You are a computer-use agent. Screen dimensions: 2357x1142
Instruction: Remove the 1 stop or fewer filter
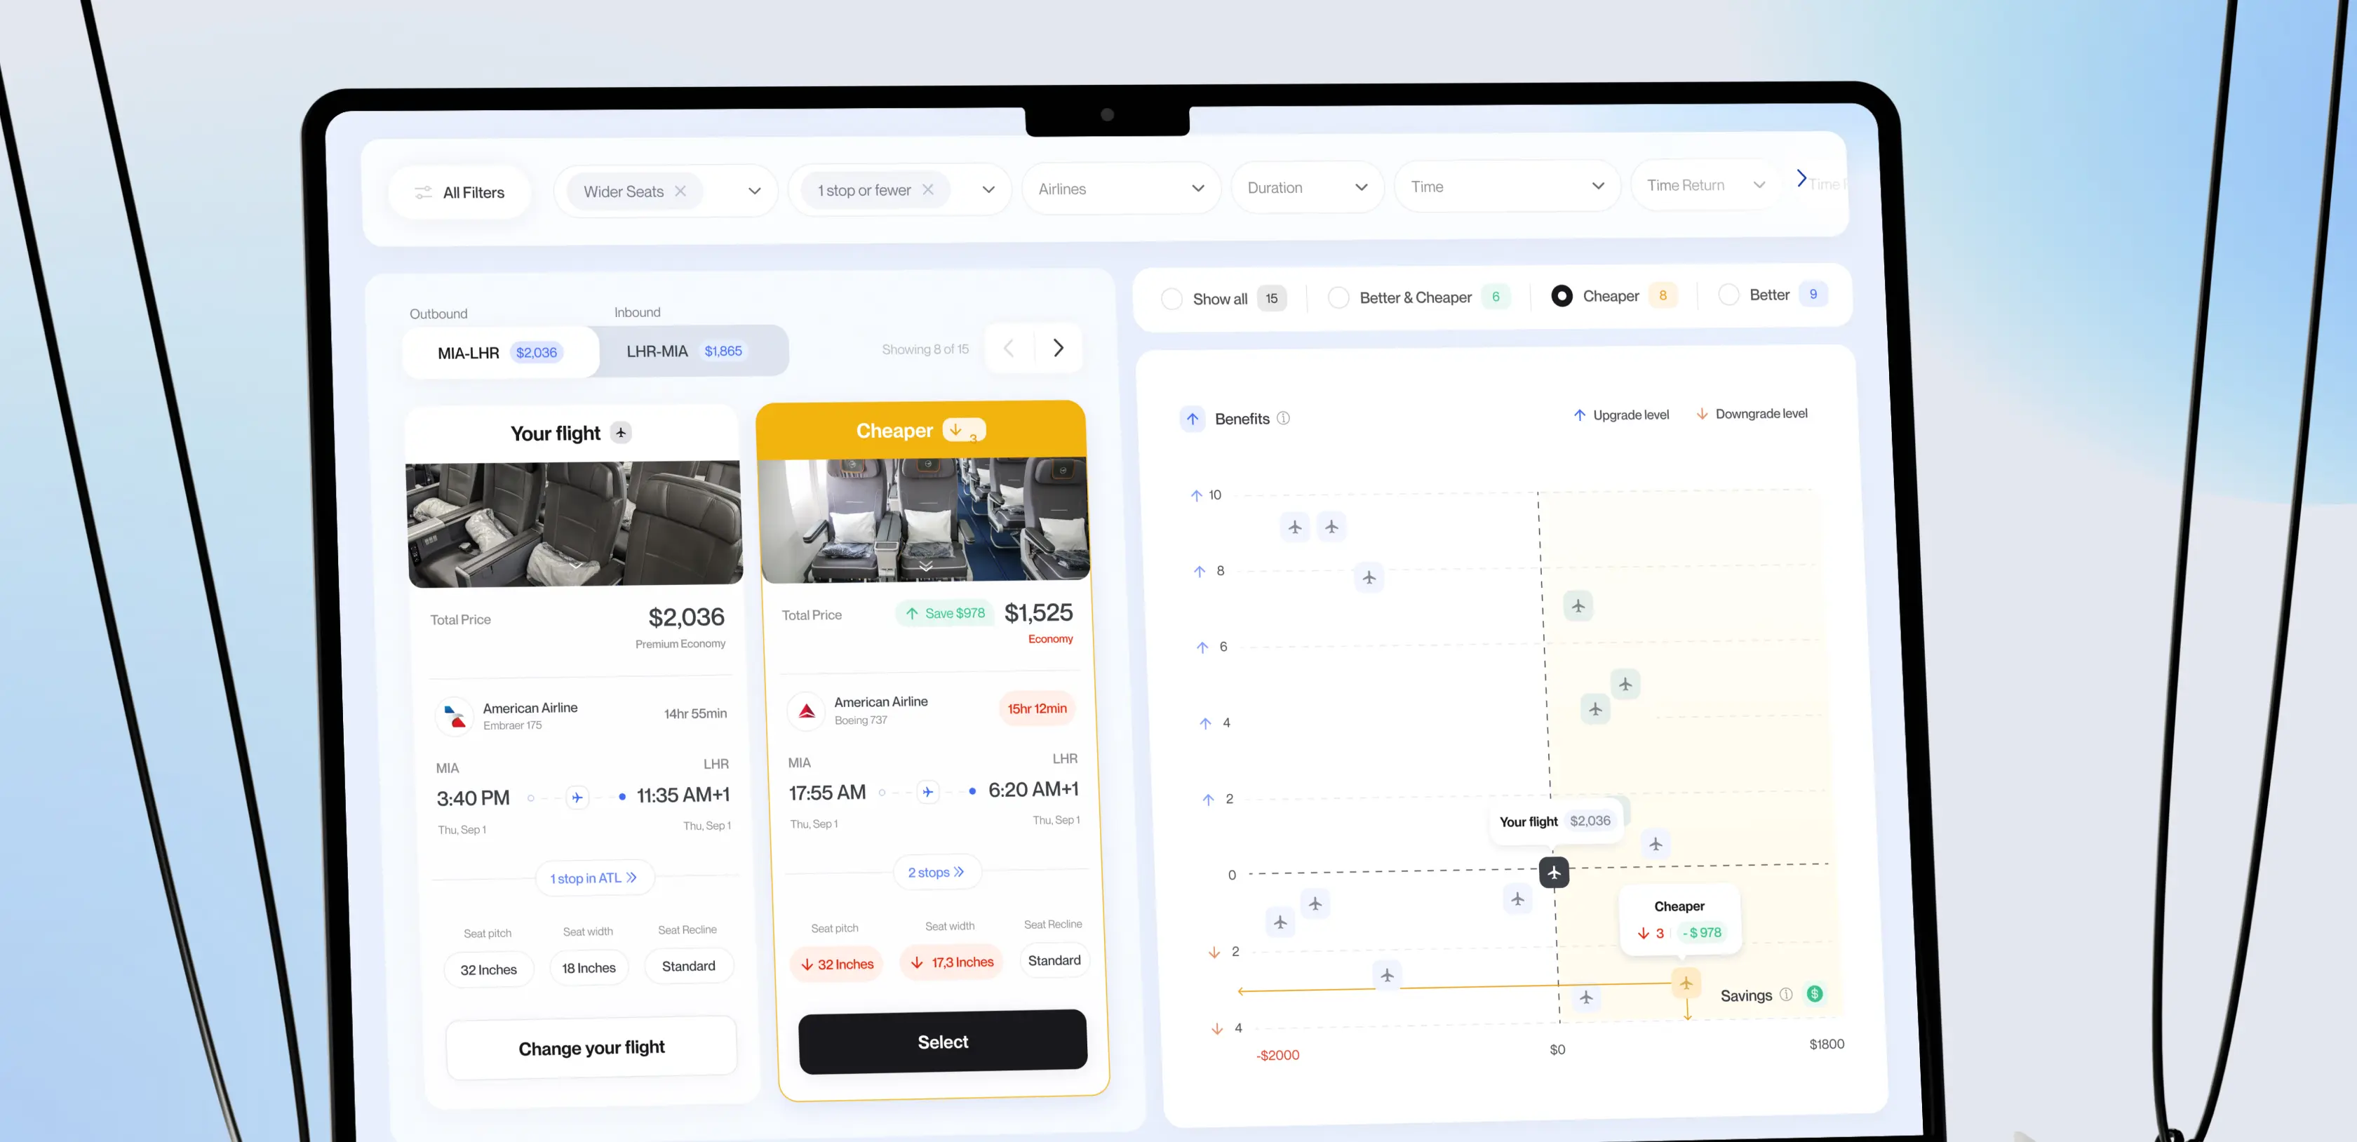pos(928,189)
